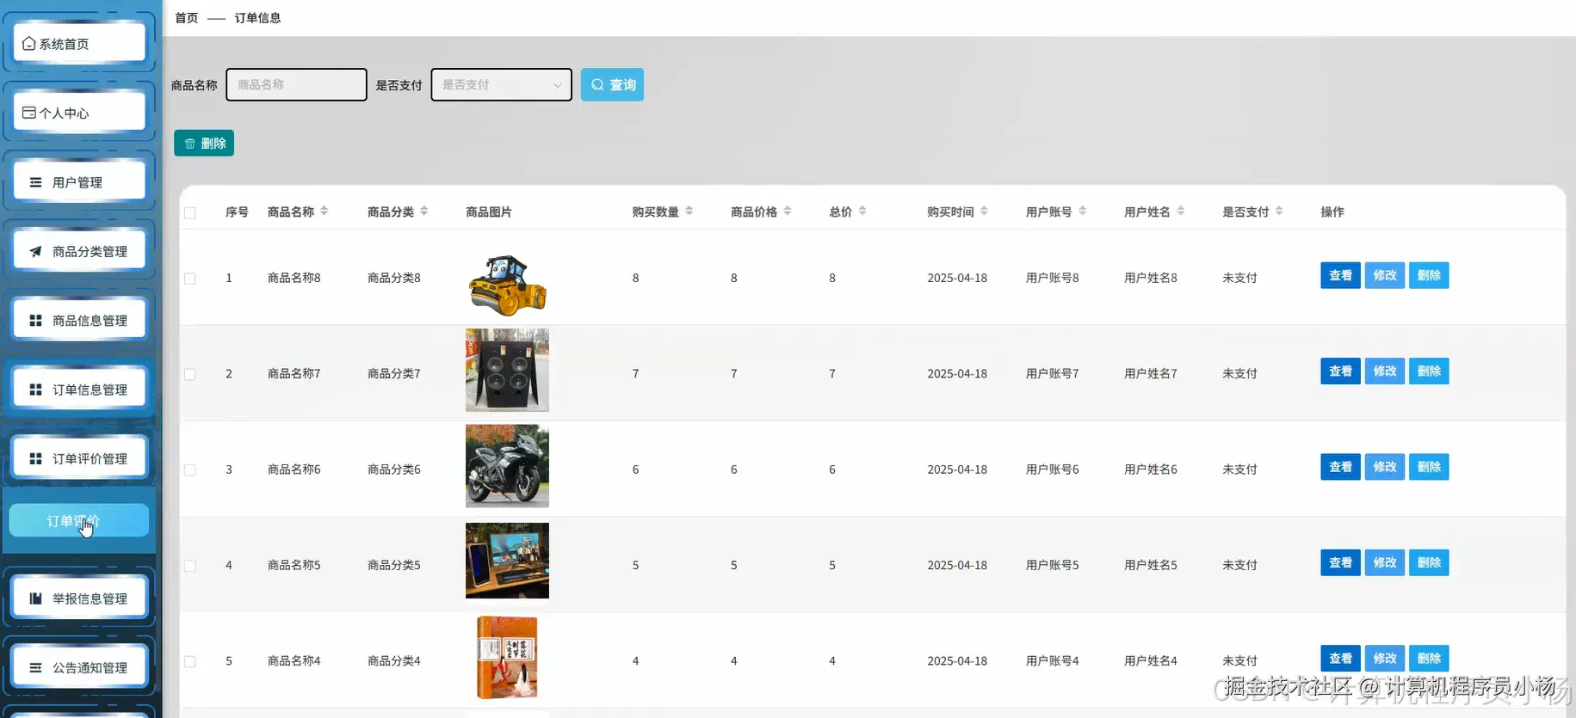
Task: Click the blue 查询 search button
Action: [x=612, y=84]
